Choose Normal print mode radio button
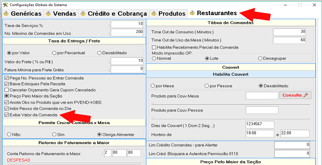 coord(154,58)
